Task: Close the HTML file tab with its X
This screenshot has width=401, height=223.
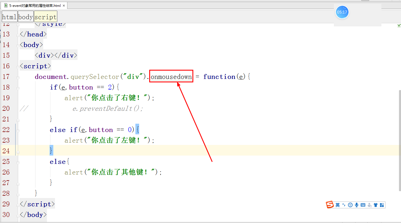Action: click(64, 5)
